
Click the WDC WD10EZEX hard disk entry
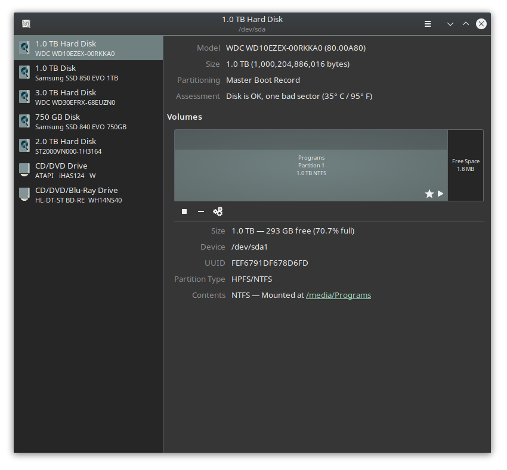pyautogui.click(x=88, y=48)
